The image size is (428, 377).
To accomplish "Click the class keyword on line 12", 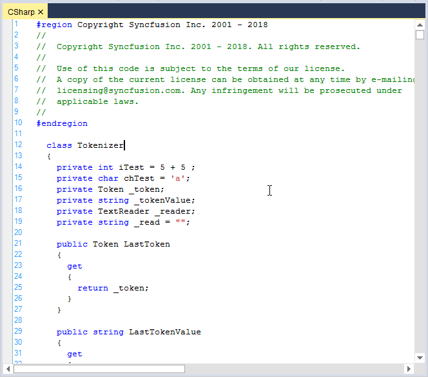I will point(59,145).
